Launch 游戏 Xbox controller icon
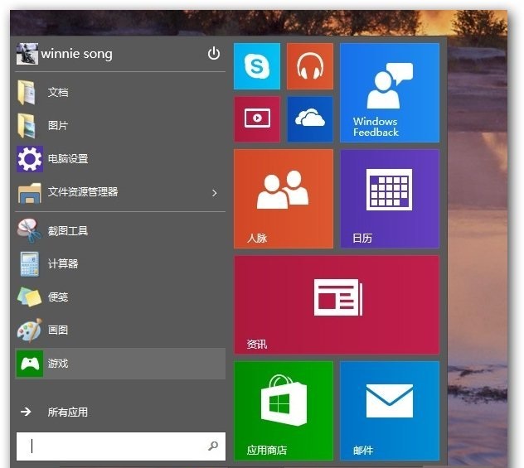Screen dimensions: 524x468 [x=30, y=364]
